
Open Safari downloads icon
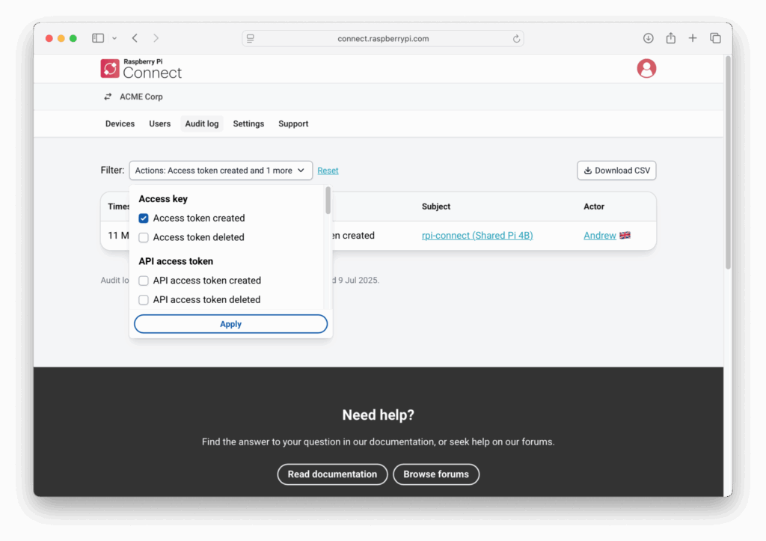(x=649, y=38)
